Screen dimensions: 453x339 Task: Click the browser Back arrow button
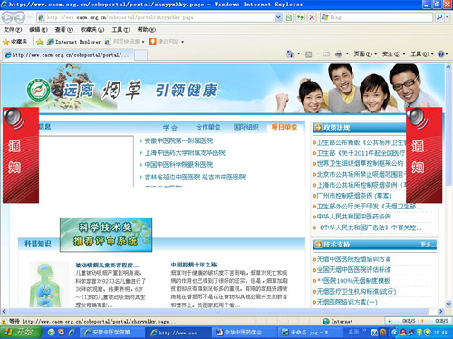click(x=7, y=17)
